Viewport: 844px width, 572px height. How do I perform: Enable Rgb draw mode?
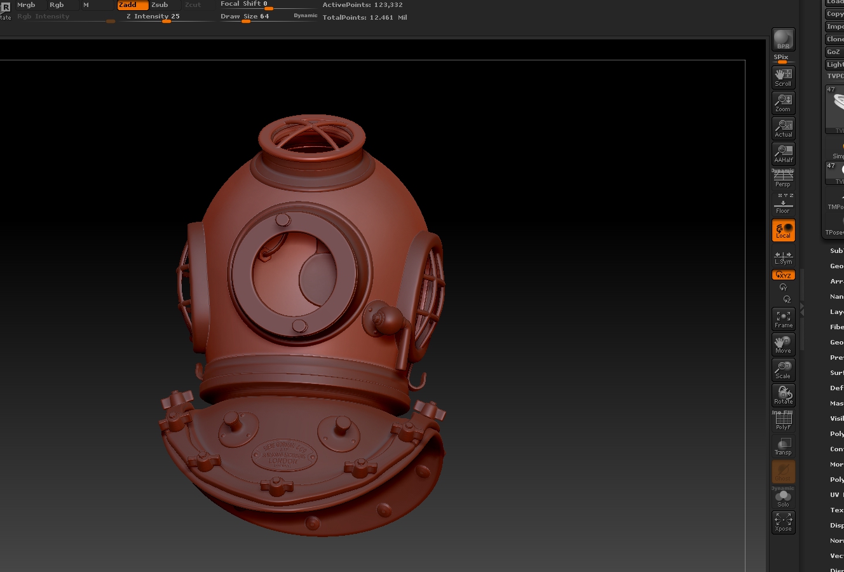point(63,4)
